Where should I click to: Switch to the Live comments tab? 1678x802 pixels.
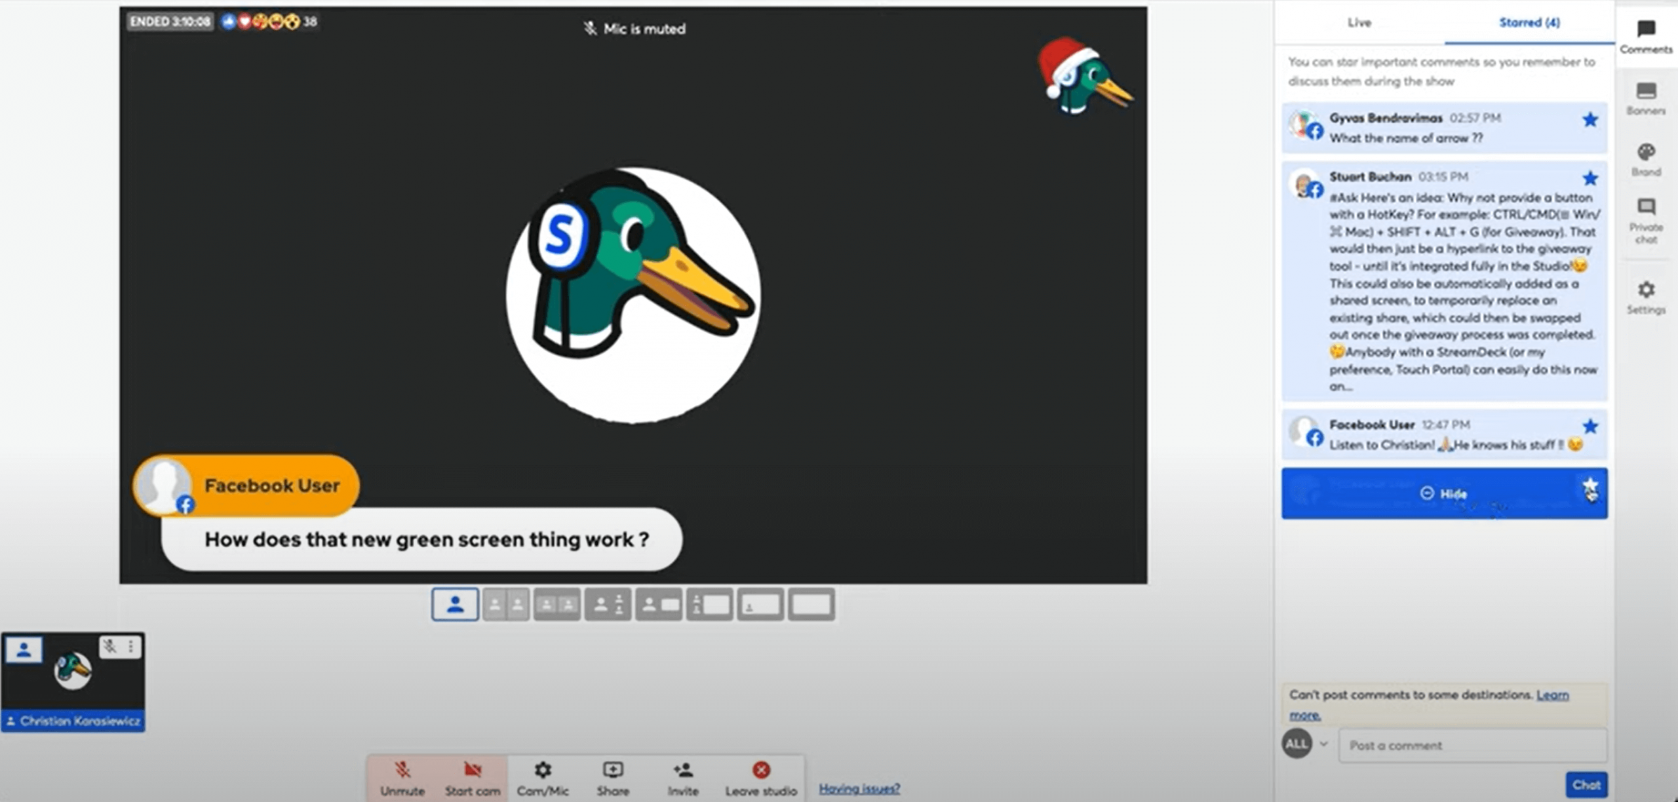[1359, 23]
